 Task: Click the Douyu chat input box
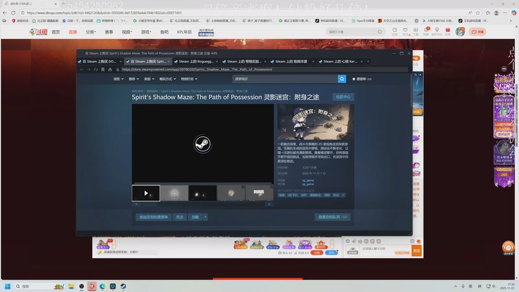385,250
